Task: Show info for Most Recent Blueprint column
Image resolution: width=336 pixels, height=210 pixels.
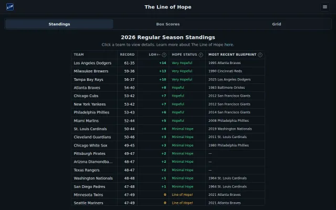Action: tap(260, 55)
